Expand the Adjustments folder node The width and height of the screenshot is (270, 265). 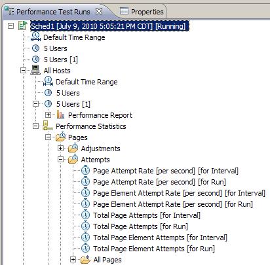(60, 149)
